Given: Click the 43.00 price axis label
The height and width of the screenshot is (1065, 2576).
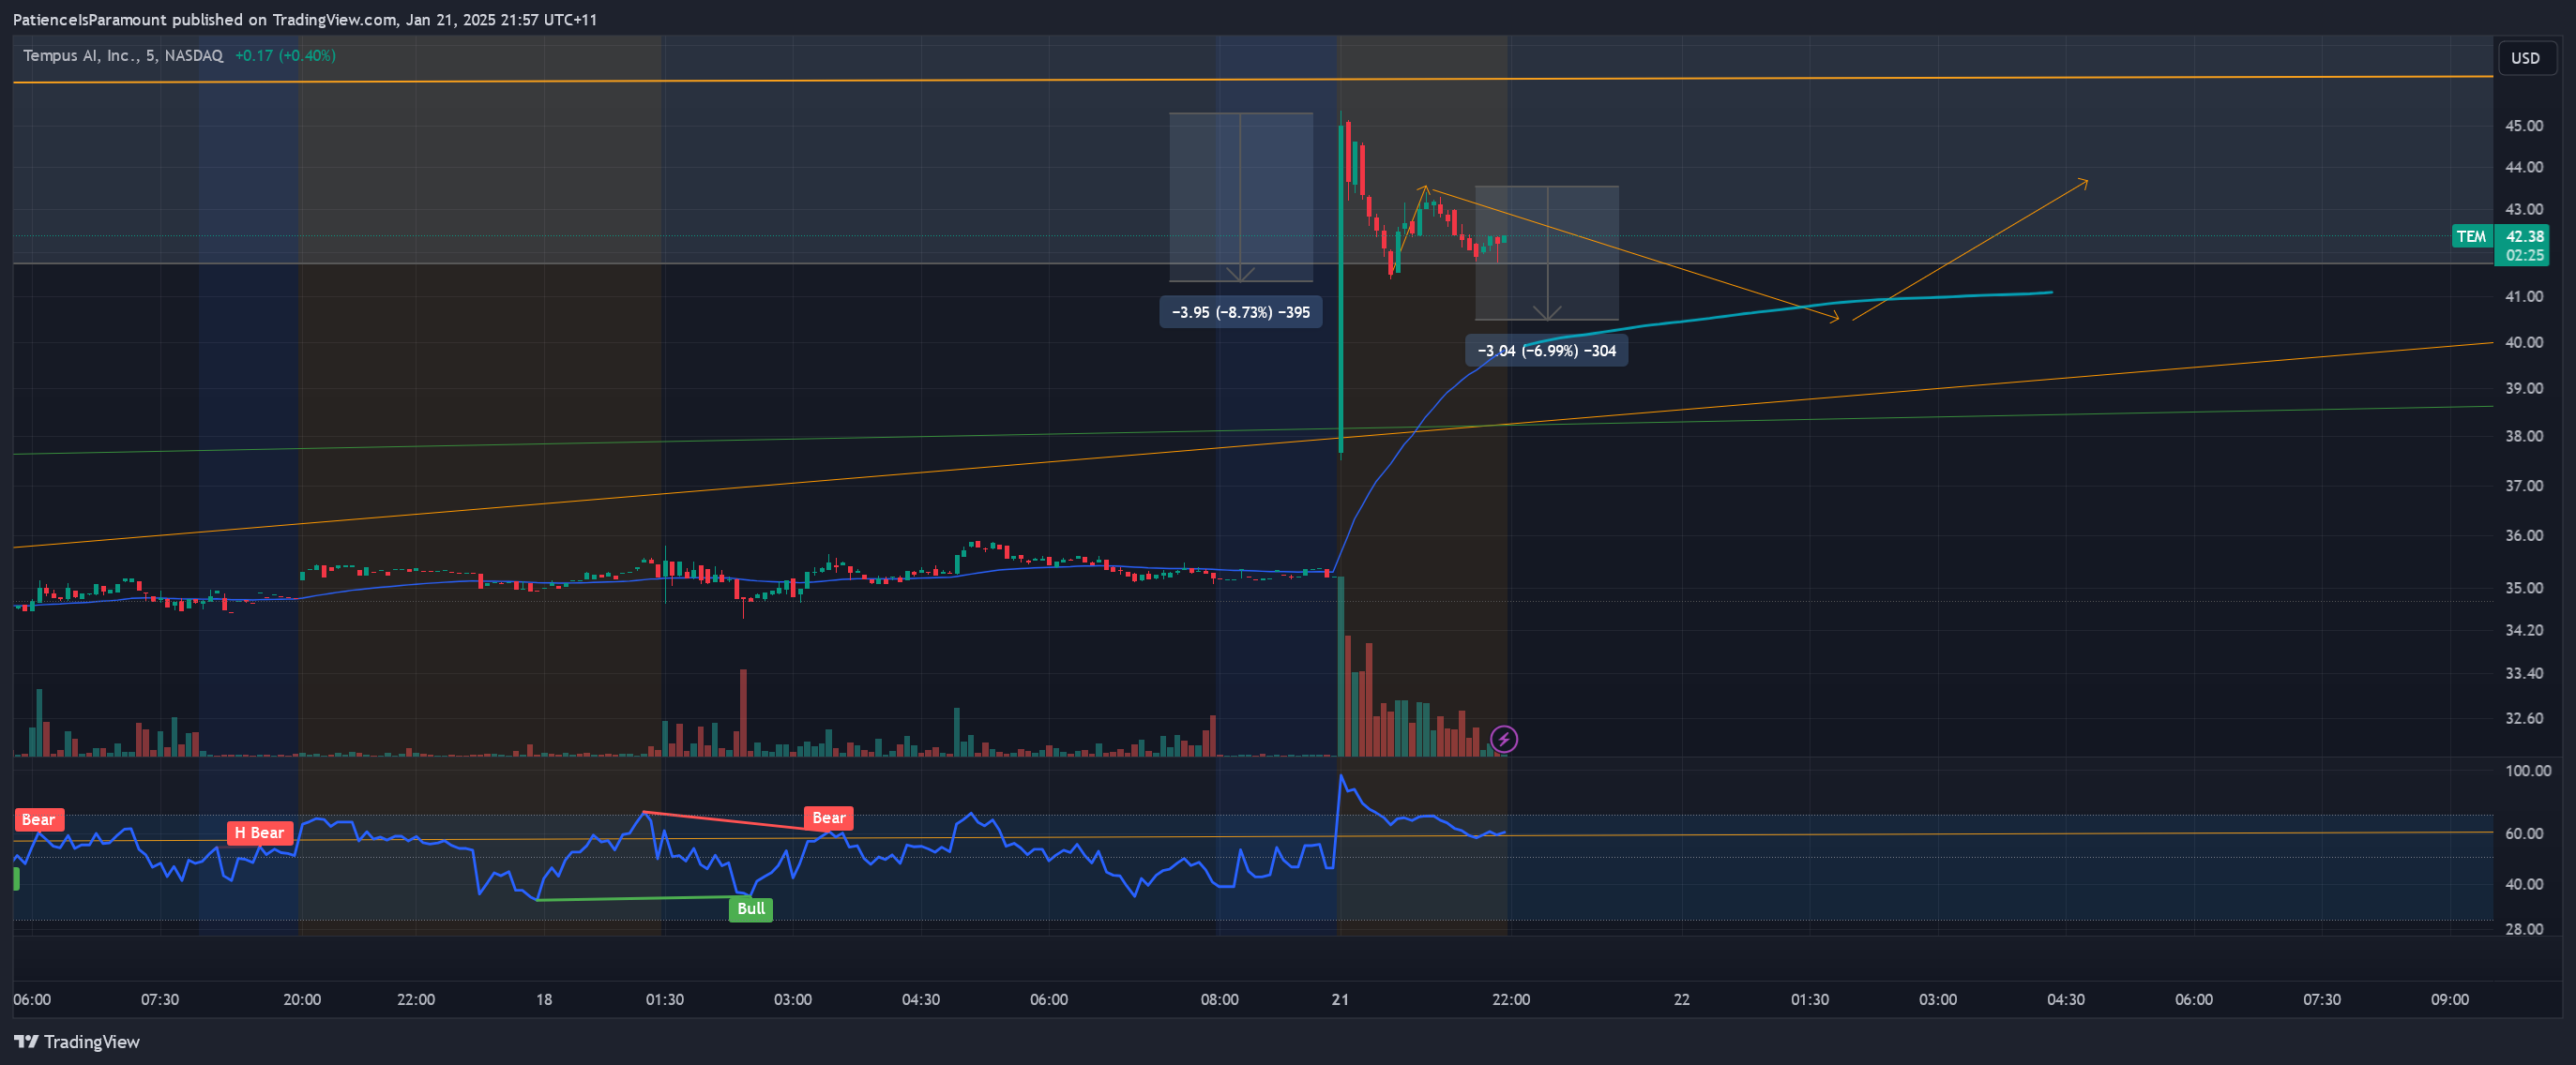Looking at the screenshot, I should click(x=2523, y=210).
